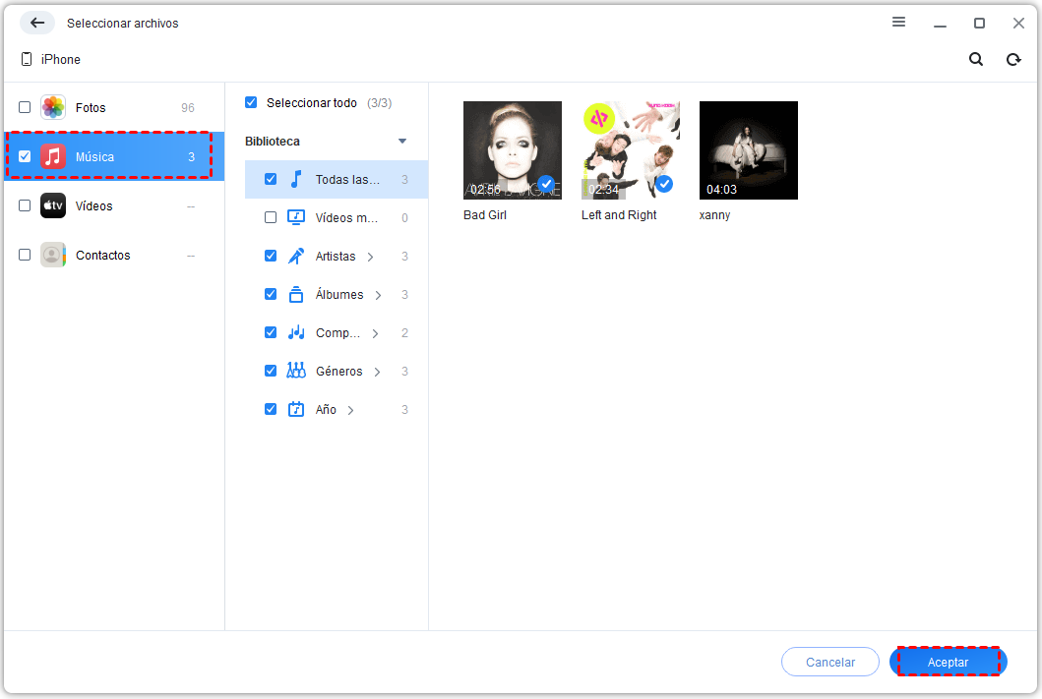Click the refresh icon
The image size is (1042, 699).
coord(1012,59)
